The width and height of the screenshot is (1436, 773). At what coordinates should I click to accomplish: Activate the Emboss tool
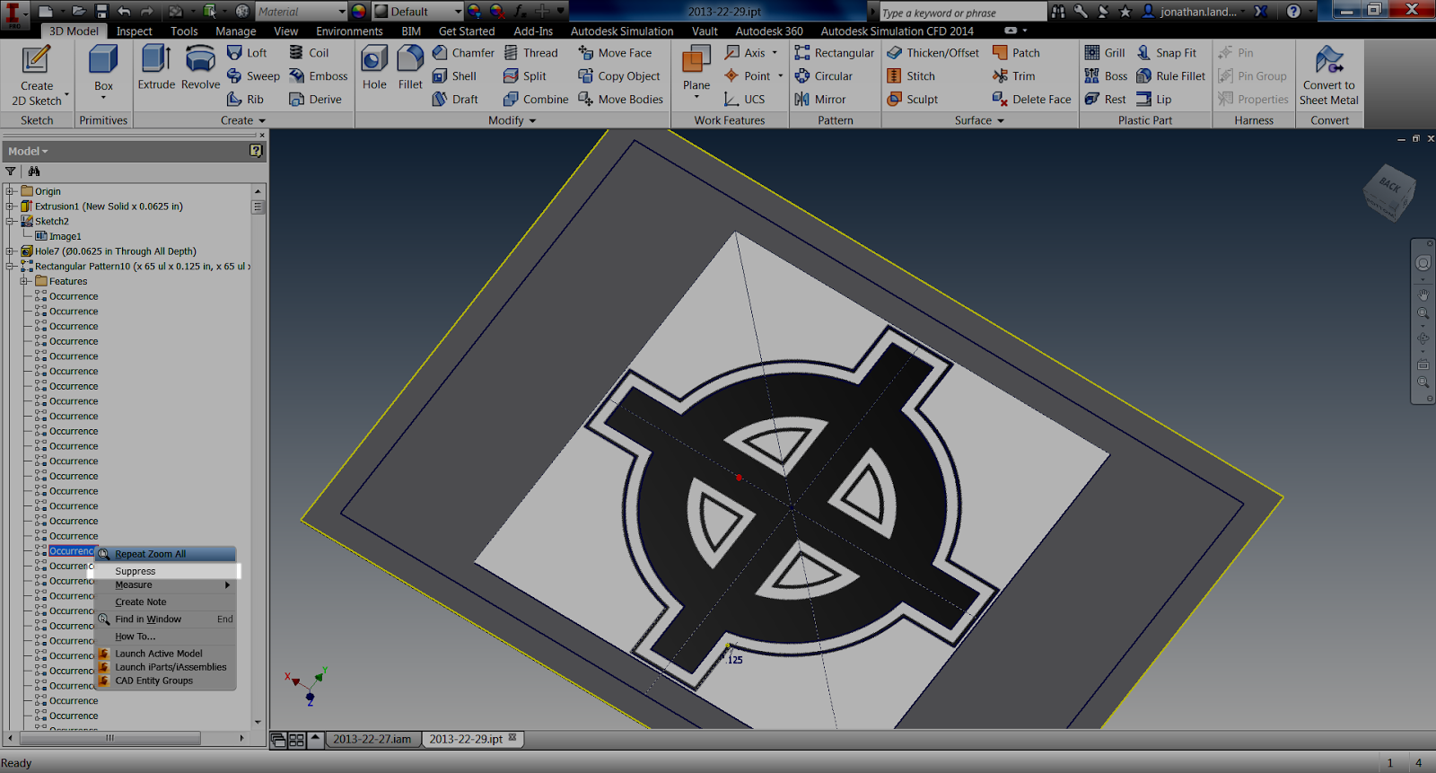(x=318, y=76)
